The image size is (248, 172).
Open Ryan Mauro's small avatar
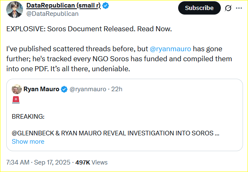coord(17,89)
